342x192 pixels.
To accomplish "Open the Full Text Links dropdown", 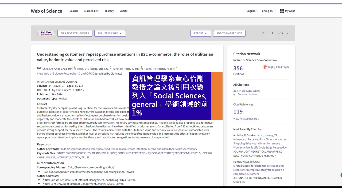I will tap(110, 33).
